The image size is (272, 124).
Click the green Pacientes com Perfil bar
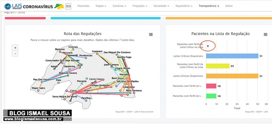tap(211, 96)
